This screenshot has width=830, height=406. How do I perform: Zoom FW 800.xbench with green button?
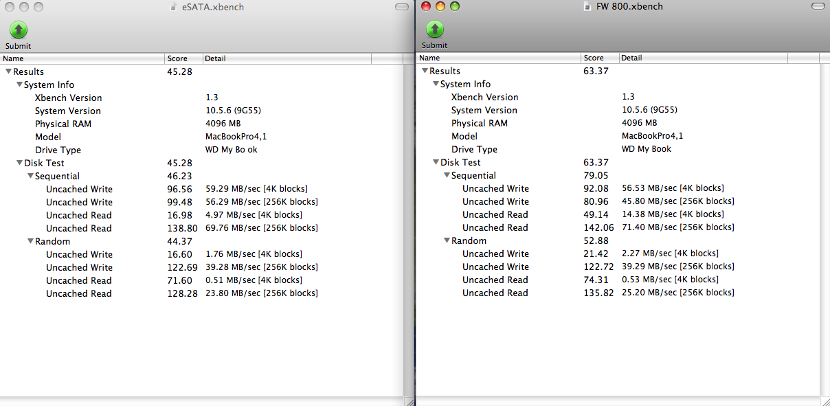tap(454, 6)
